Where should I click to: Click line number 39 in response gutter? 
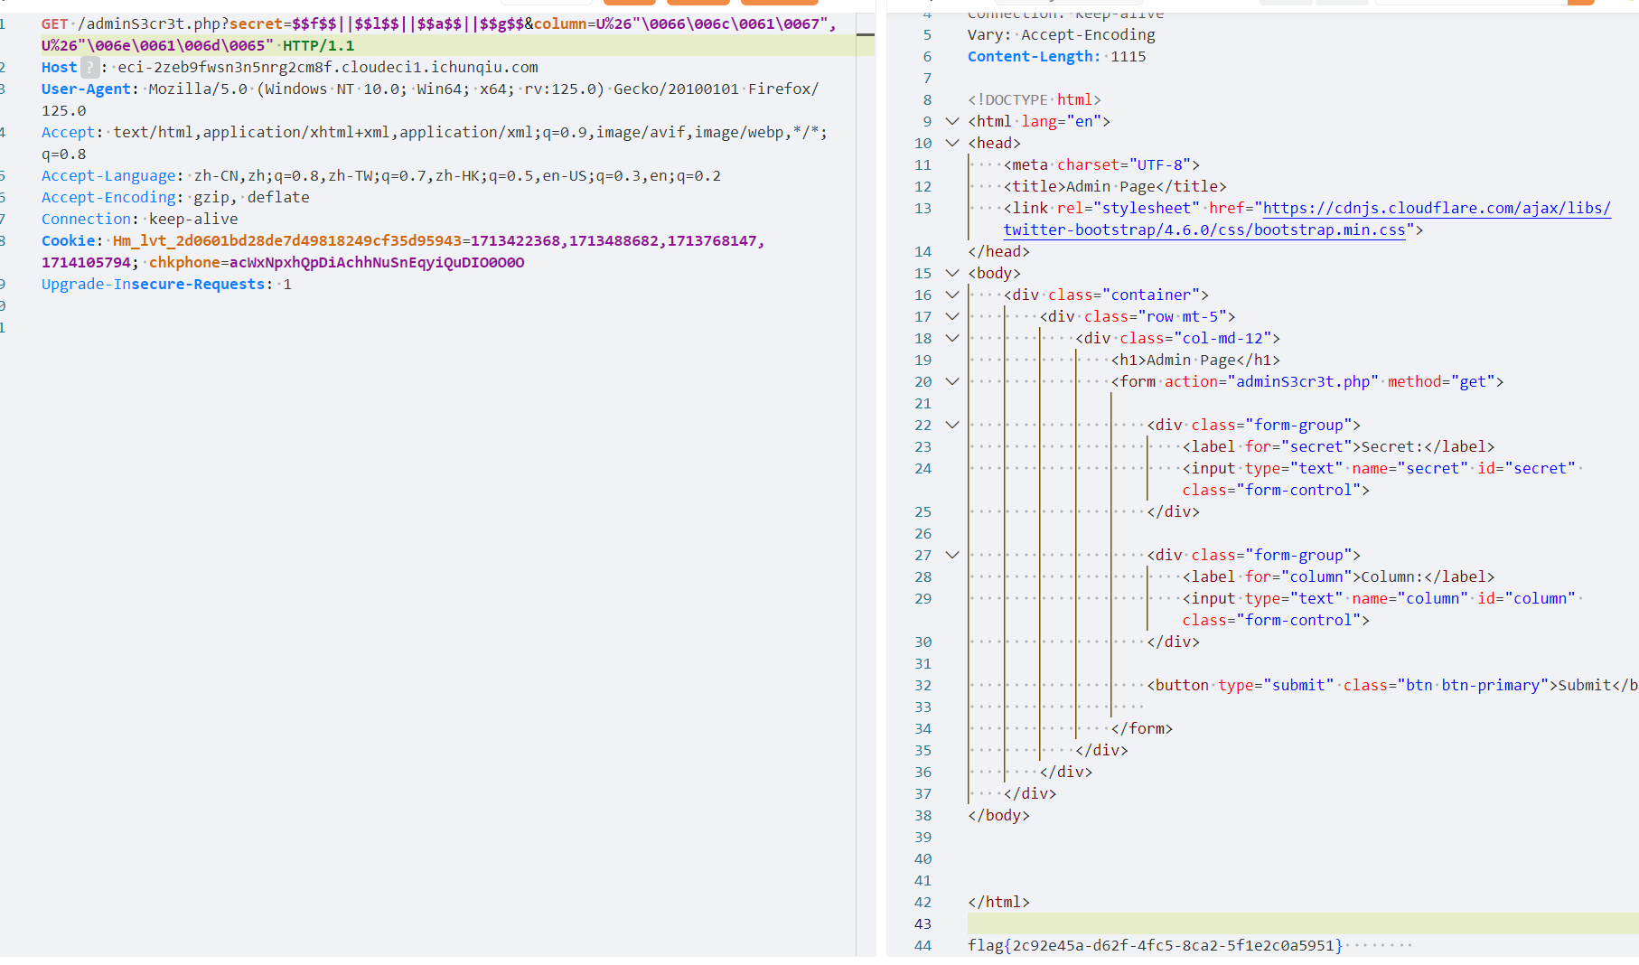(x=923, y=837)
